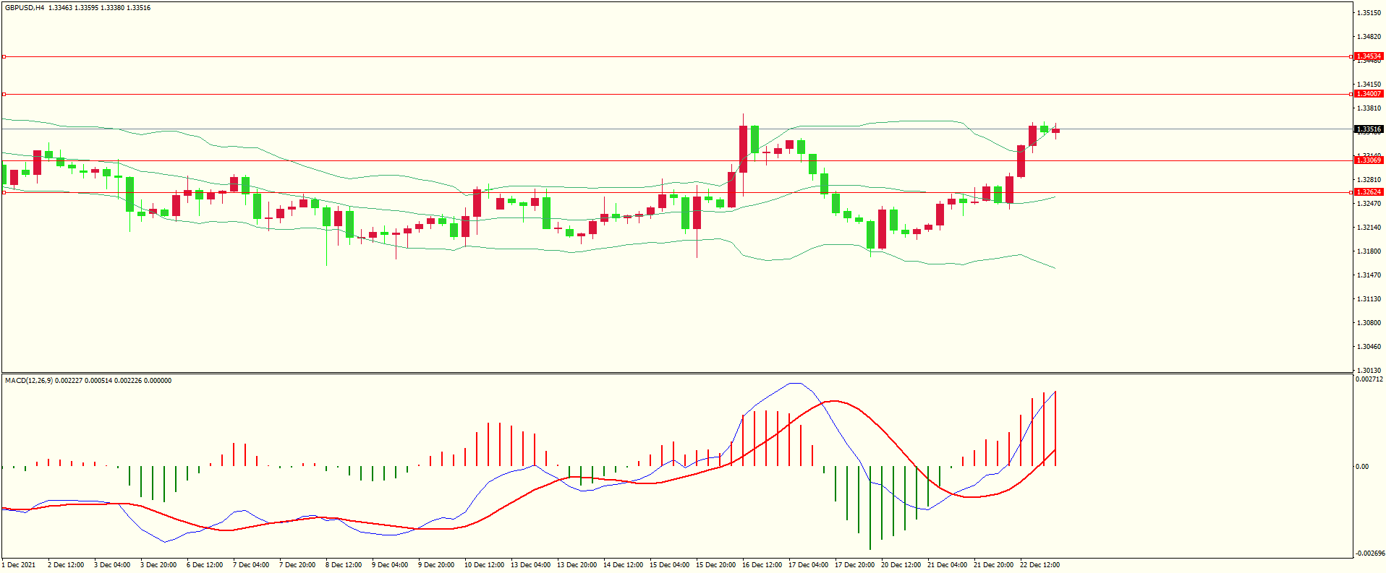Click the 7 Dec 20:00 time label

pyautogui.click(x=297, y=565)
